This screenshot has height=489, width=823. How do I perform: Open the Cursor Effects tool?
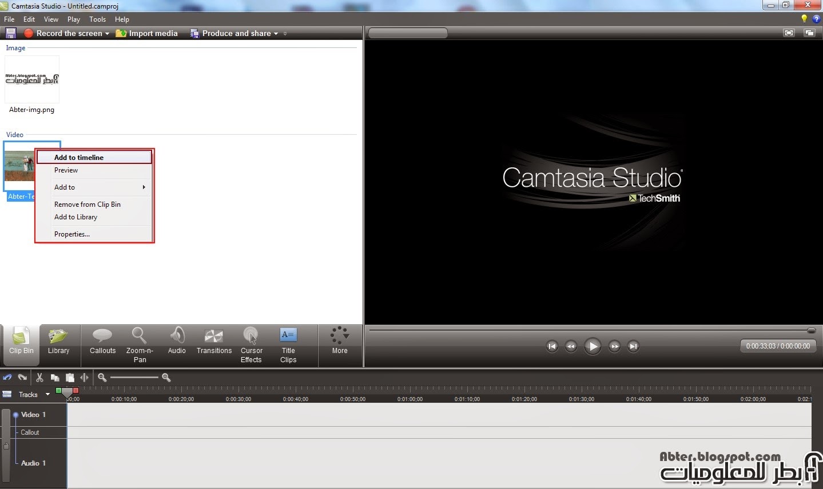[x=251, y=345]
